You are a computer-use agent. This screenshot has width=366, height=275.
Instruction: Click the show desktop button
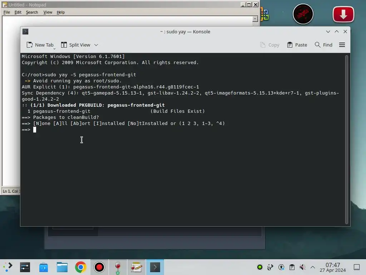357,267
